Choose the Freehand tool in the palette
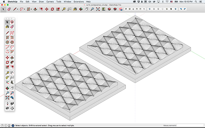 [x=12, y=33]
